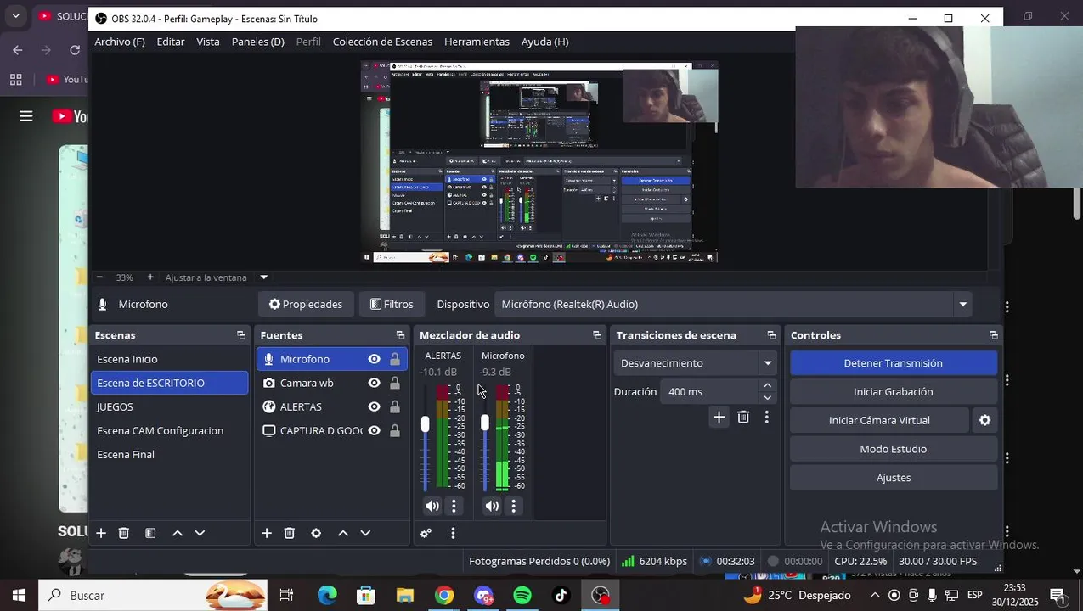Select scene JUEGOS in Escenas list
The width and height of the screenshot is (1083, 611).
(170, 406)
